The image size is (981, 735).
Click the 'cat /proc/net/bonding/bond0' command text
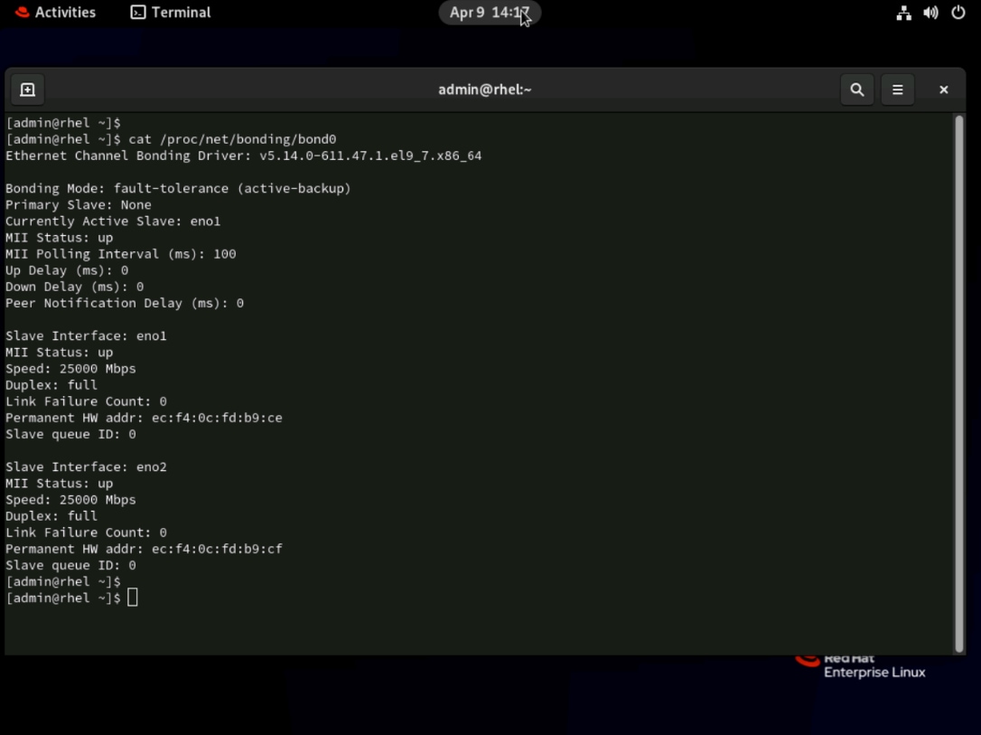[232, 139]
